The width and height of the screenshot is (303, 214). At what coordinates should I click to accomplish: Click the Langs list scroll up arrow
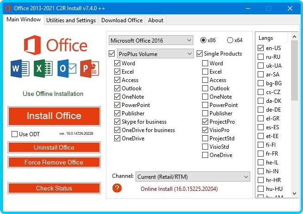click(294, 37)
